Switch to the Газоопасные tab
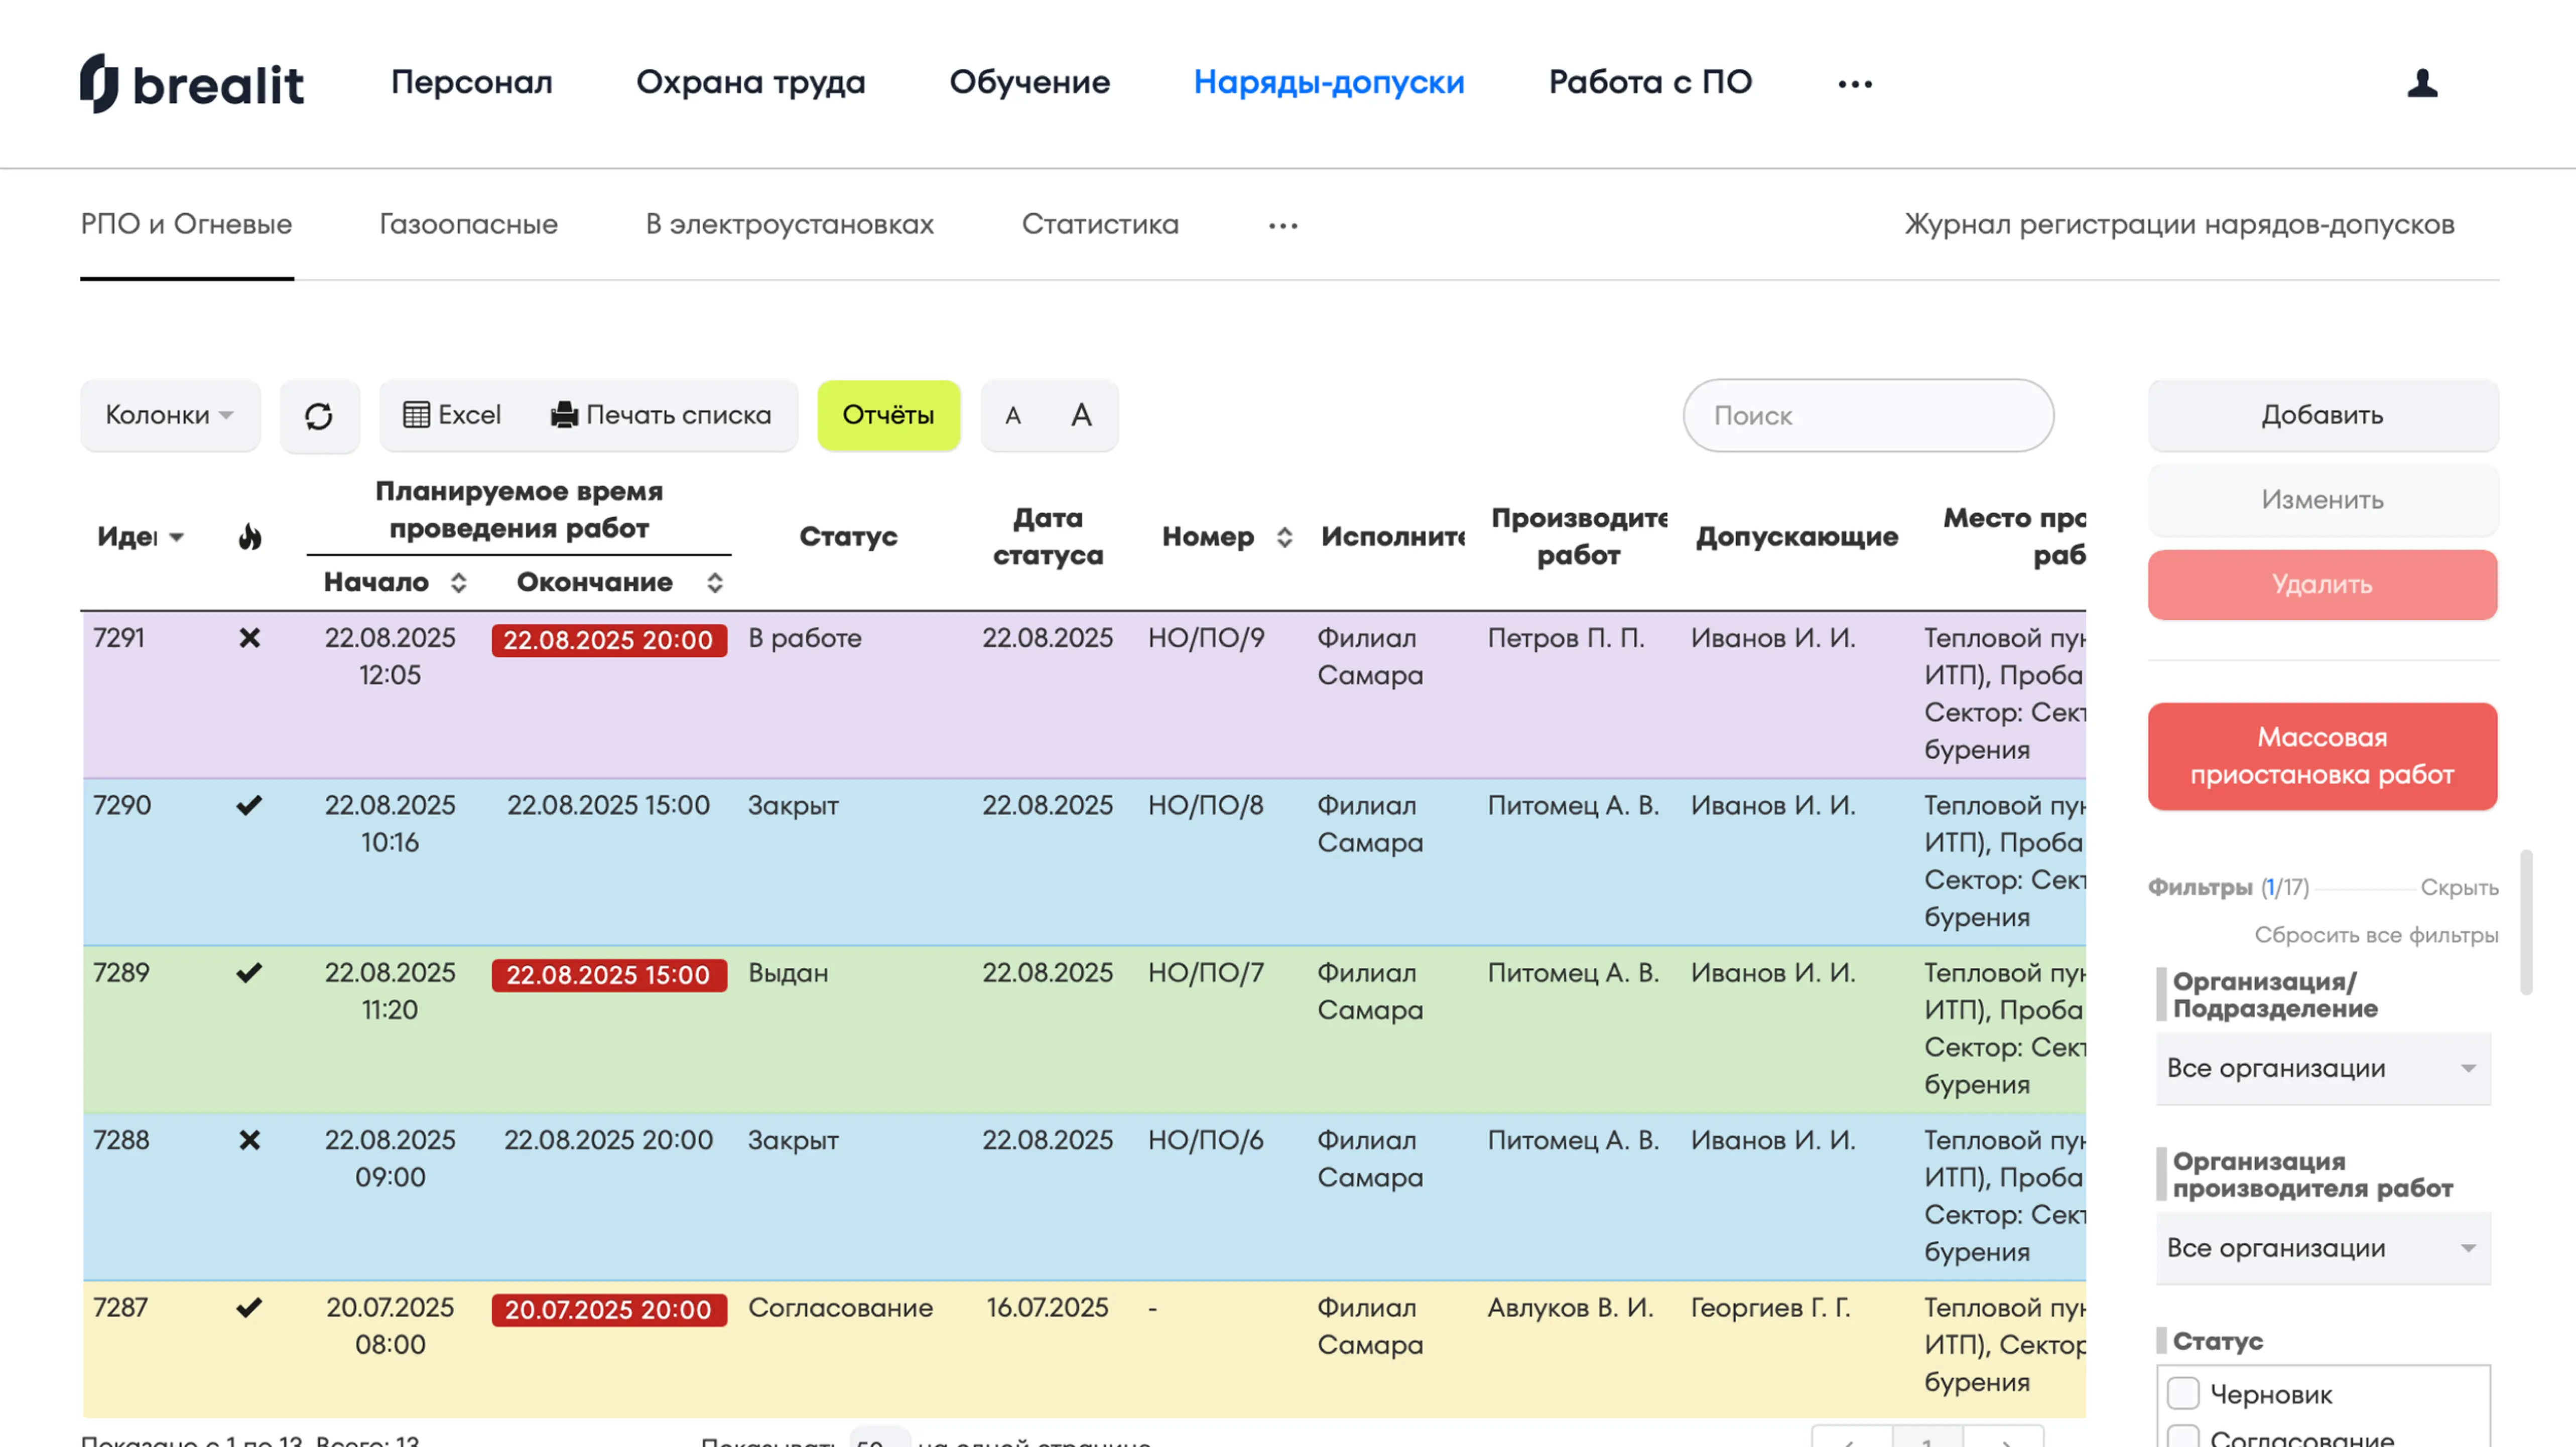 coord(468,224)
